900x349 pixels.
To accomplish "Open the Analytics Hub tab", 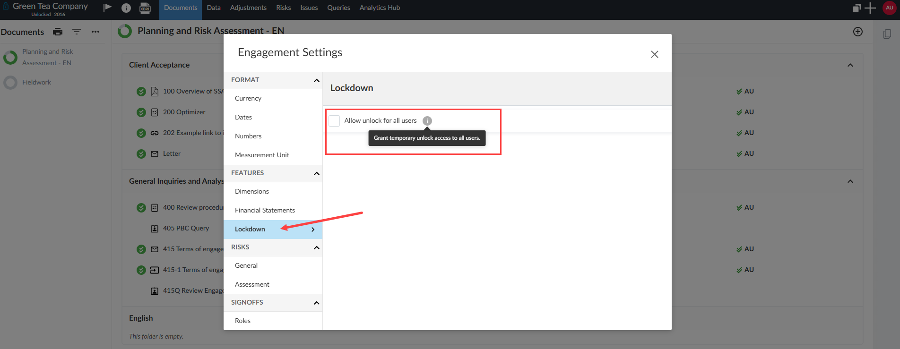I will [380, 8].
